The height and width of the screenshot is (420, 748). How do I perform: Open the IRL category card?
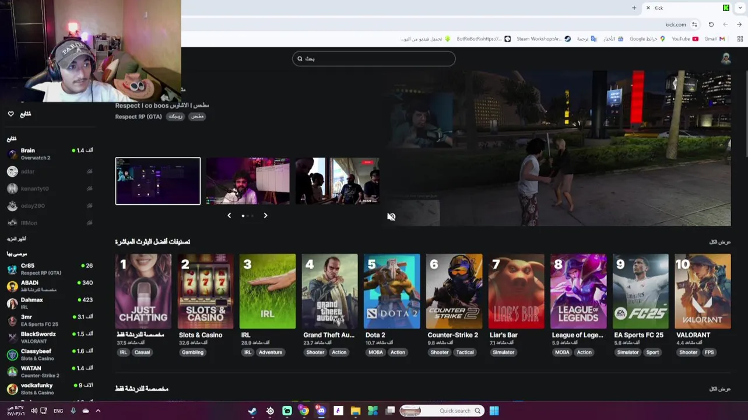click(268, 291)
